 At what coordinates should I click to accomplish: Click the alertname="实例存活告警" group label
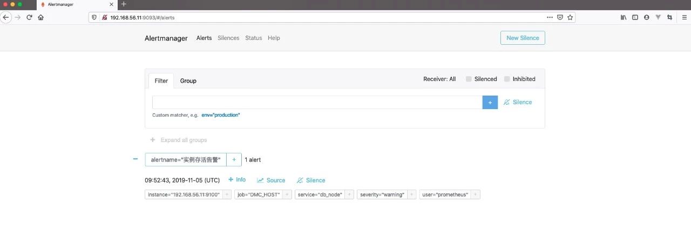click(x=186, y=160)
